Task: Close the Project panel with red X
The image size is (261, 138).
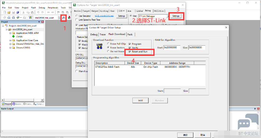Action: click(42, 22)
